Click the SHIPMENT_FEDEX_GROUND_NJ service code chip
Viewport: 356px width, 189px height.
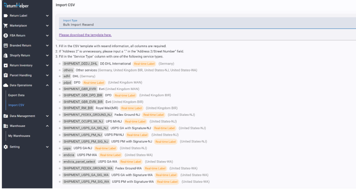[87, 115]
